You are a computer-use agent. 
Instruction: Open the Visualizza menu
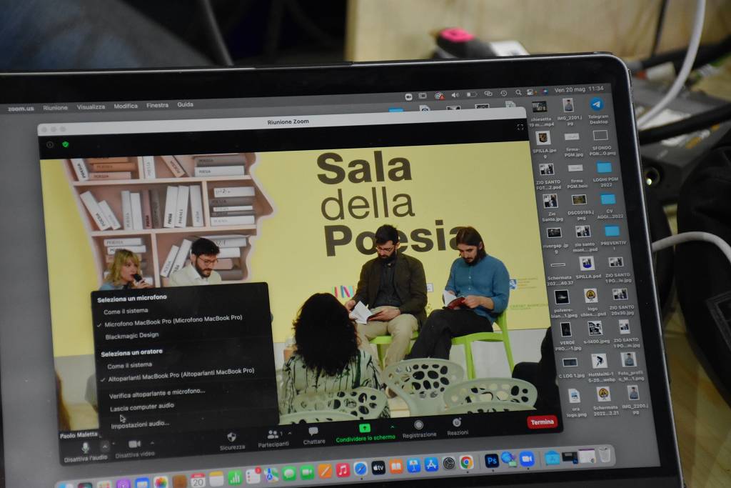[91, 107]
